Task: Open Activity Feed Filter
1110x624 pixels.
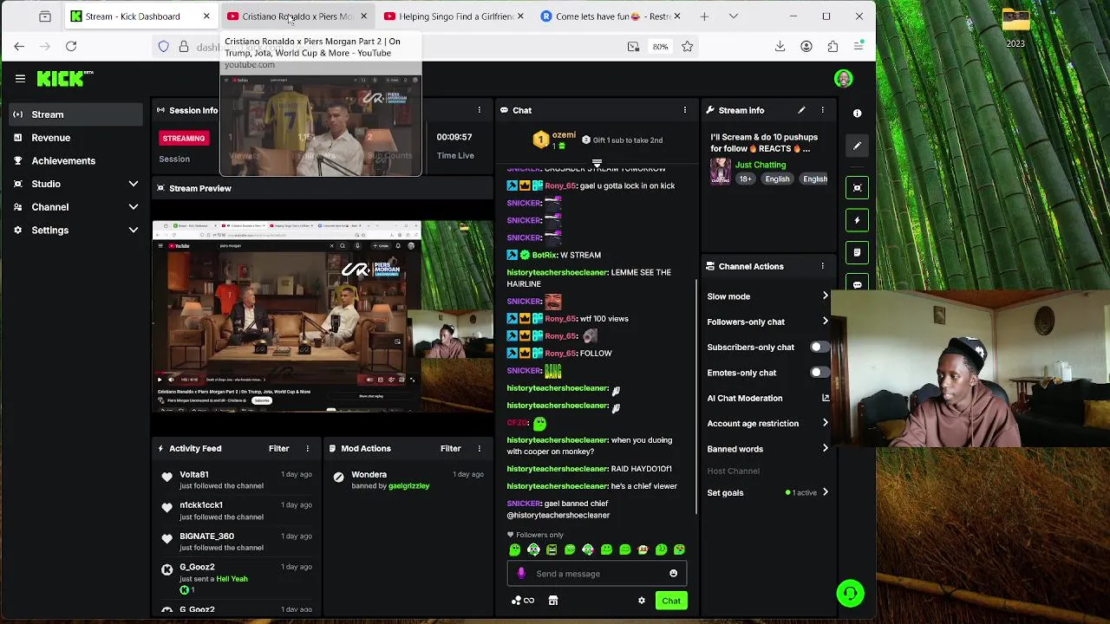Action: pos(278,448)
